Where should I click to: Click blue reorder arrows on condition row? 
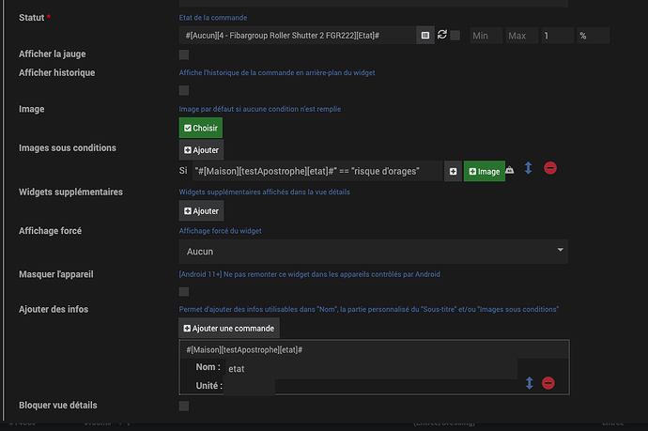[x=528, y=168]
